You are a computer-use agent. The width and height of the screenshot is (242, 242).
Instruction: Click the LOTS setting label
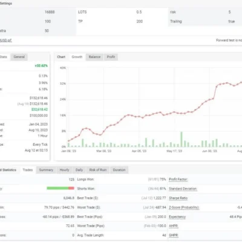[x=82, y=12]
